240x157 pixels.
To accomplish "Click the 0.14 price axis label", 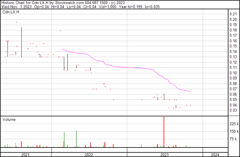I will point(233,51).
